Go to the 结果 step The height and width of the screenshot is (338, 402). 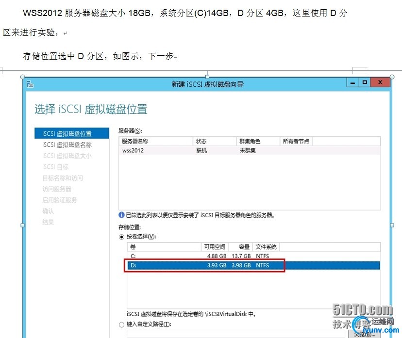coord(48,222)
